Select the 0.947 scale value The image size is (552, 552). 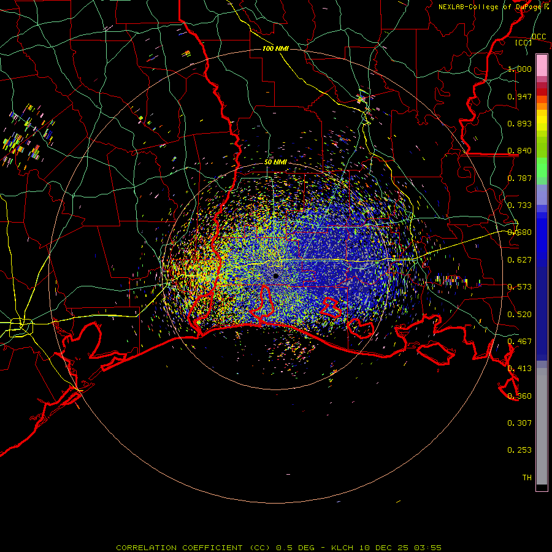coord(519,96)
